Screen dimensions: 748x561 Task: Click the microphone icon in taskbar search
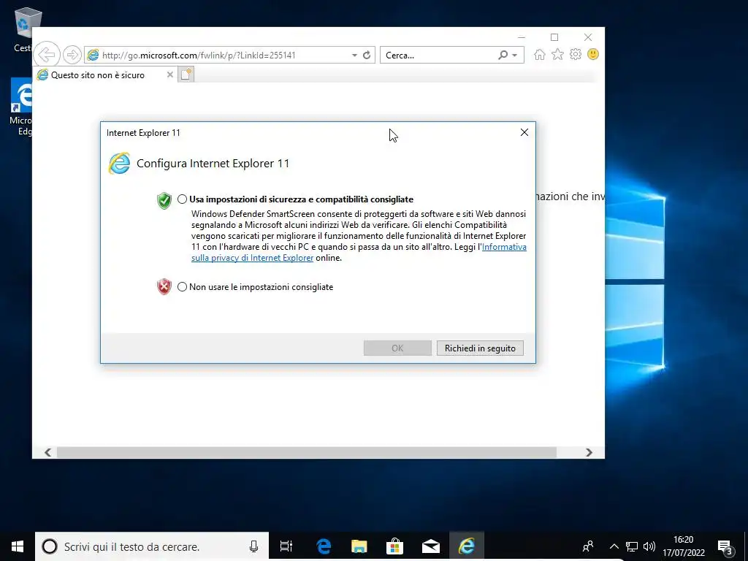[253, 546]
